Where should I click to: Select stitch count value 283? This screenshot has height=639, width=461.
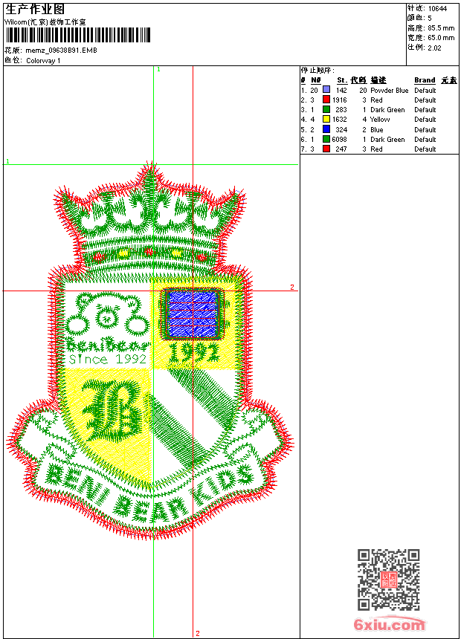tap(341, 110)
